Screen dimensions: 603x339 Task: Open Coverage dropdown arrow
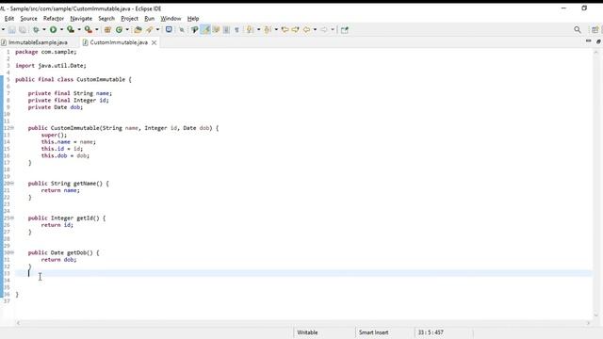(79, 29)
